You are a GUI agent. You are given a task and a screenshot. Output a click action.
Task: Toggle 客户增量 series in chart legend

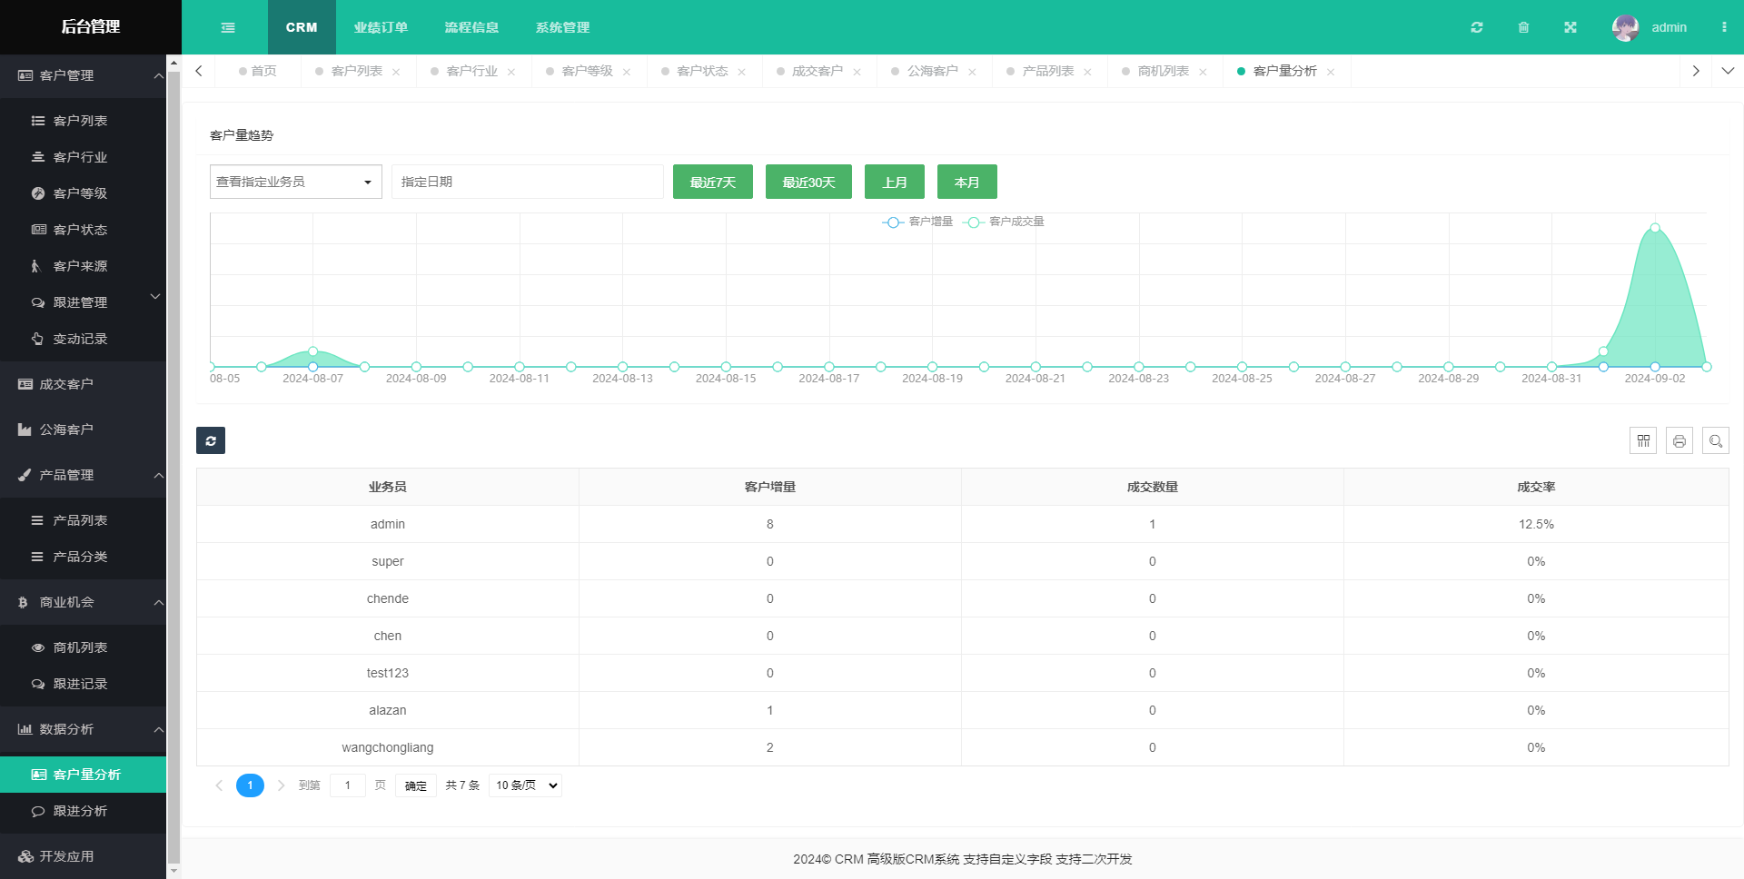click(x=917, y=222)
